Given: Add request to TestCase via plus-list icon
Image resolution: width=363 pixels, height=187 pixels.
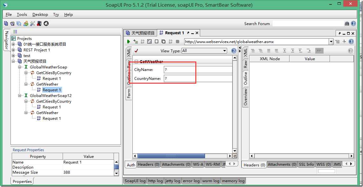Looking at the screenshot, I should (136, 42).
